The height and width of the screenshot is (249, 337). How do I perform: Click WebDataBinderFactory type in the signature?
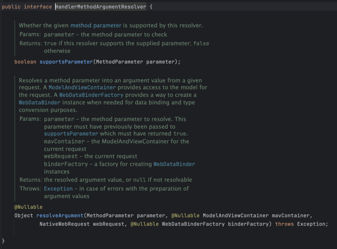pyautogui.click(x=193, y=224)
